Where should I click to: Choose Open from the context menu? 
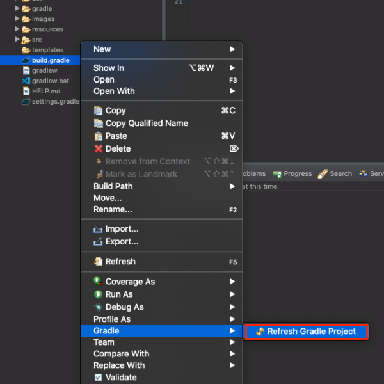162,79
